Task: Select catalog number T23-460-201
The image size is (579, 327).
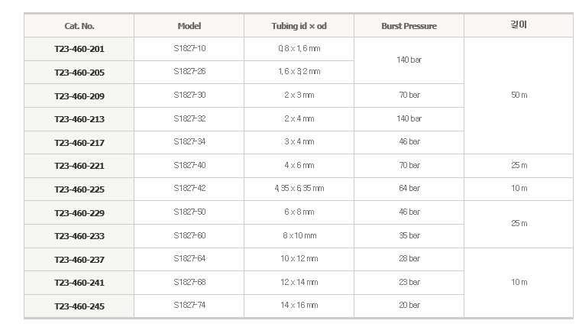Action: [79, 49]
